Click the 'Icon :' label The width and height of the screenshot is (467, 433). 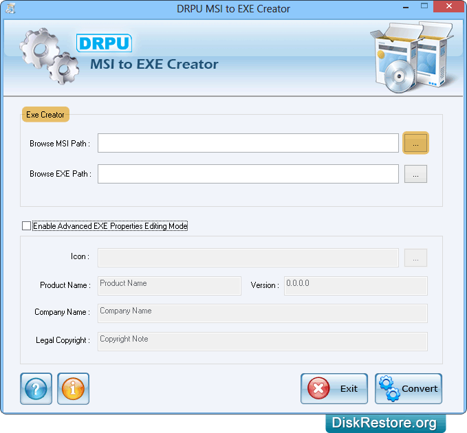coord(80,256)
